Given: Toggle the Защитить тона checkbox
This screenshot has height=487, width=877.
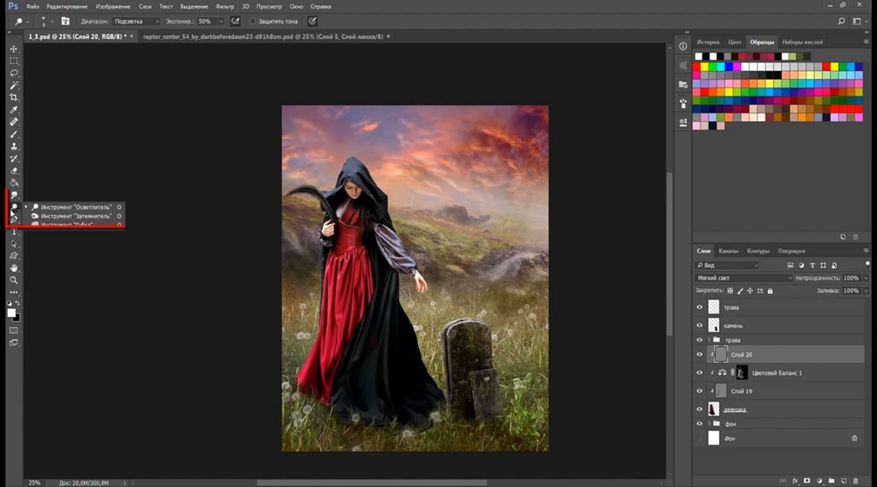Looking at the screenshot, I should point(253,21).
